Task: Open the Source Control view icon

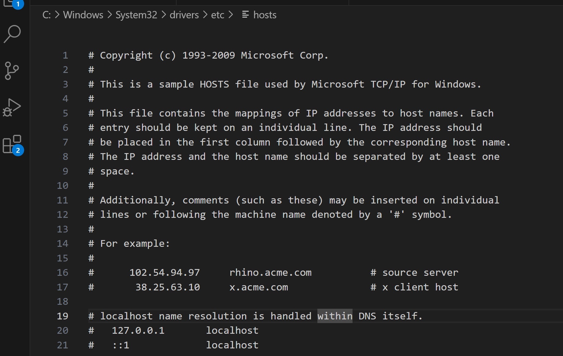Action: point(12,71)
